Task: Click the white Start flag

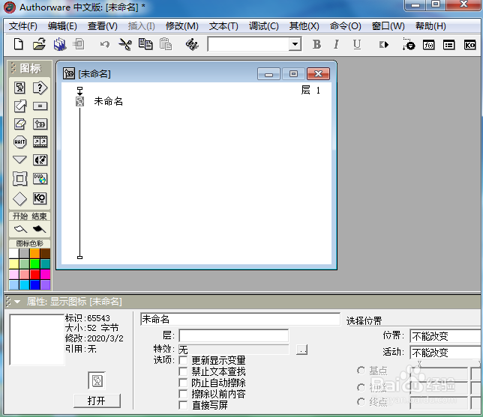Action: [x=21, y=229]
